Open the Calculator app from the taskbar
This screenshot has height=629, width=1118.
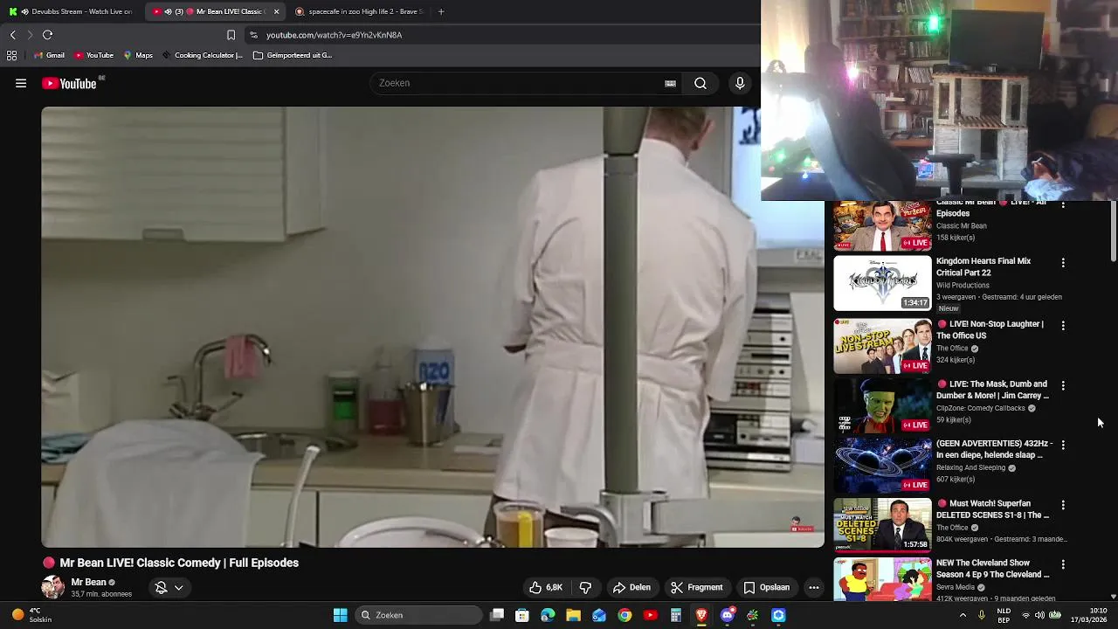[675, 615]
